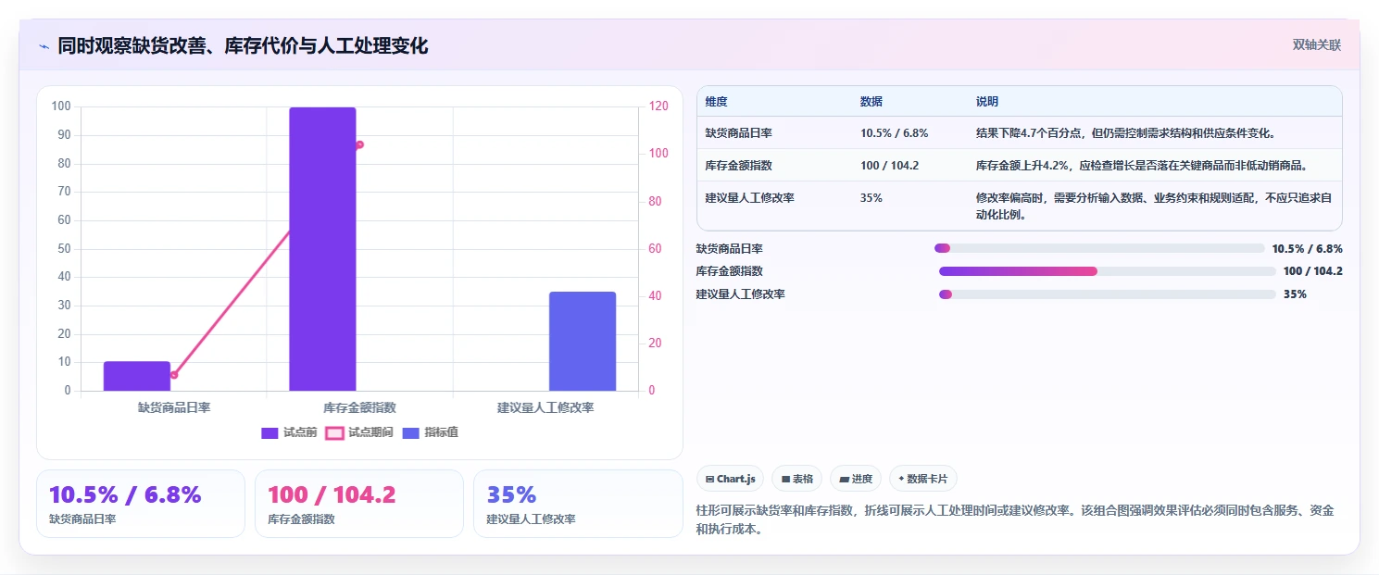Toggle the 试点期间 legend entry
This screenshot has height=575, width=1379.
pos(359,432)
